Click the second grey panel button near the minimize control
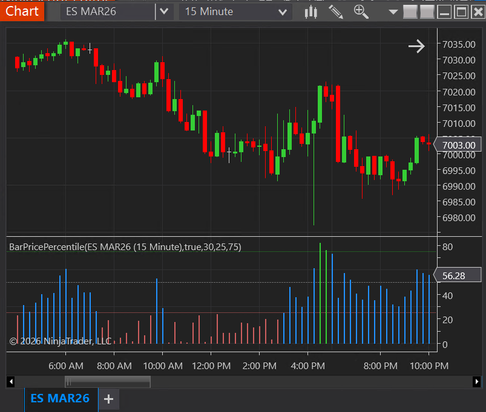 [x=427, y=11]
